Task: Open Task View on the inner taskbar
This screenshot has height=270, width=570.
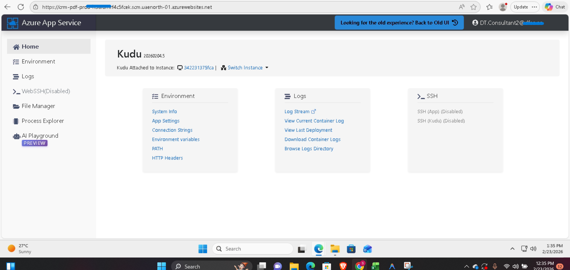Action: pos(302,249)
